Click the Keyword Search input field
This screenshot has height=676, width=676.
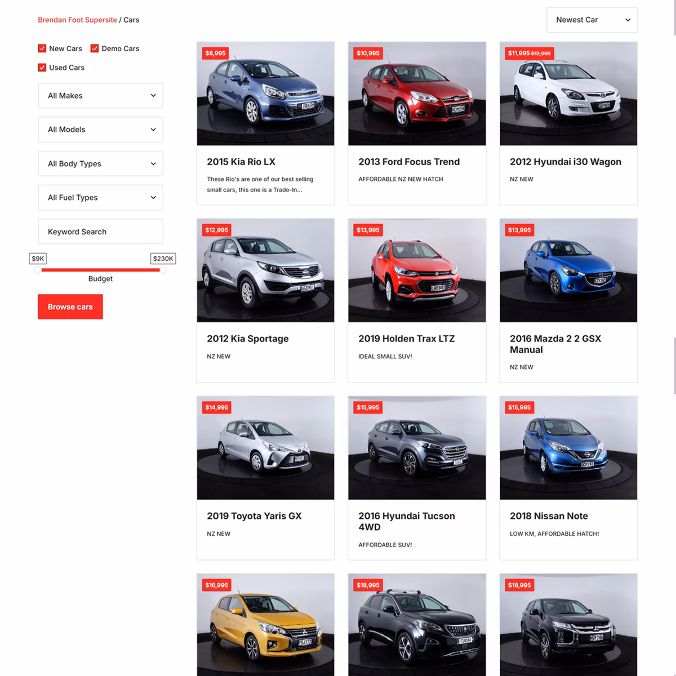[100, 232]
